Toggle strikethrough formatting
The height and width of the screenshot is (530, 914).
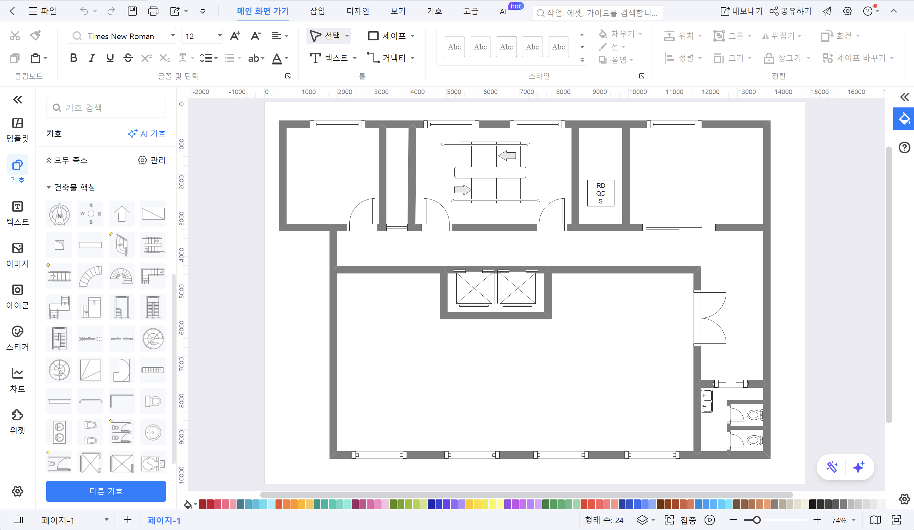coord(128,58)
